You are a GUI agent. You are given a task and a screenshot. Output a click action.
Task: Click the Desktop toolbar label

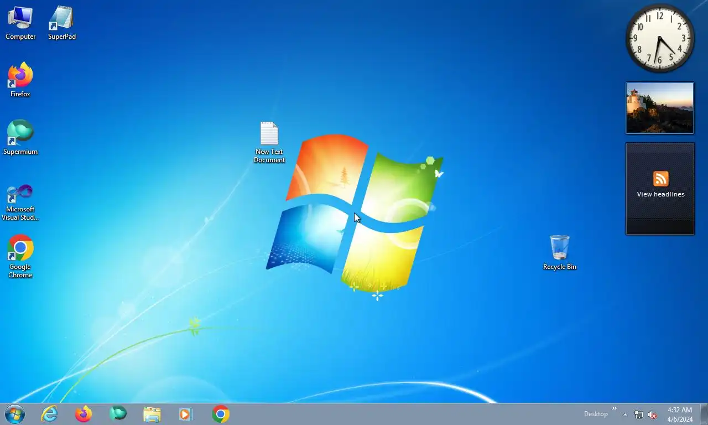(596, 414)
